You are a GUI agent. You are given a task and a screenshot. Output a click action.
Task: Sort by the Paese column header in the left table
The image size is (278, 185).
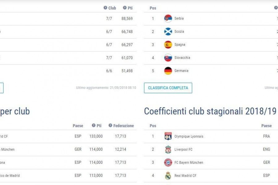pyautogui.click(x=78, y=126)
